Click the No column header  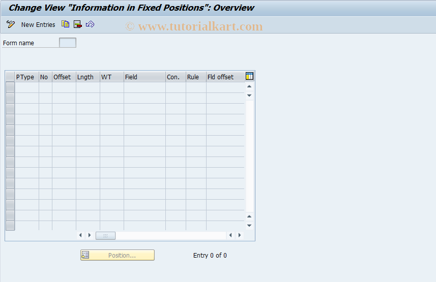coord(45,77)
